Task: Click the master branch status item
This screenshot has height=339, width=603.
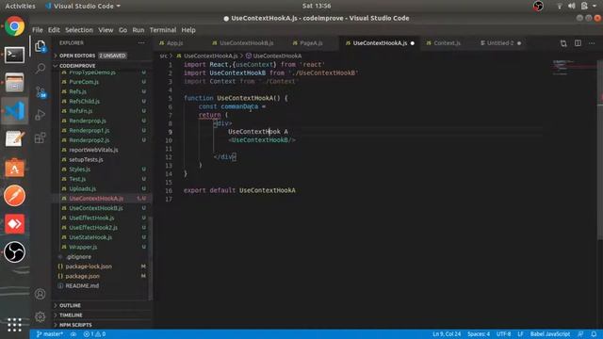Action: point(50,334)
